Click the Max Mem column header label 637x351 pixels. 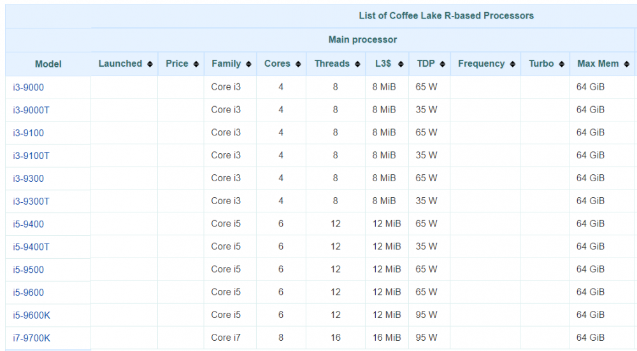click(598, 64)
